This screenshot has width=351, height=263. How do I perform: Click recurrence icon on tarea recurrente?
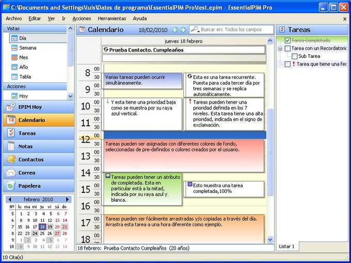click(189, 76)
